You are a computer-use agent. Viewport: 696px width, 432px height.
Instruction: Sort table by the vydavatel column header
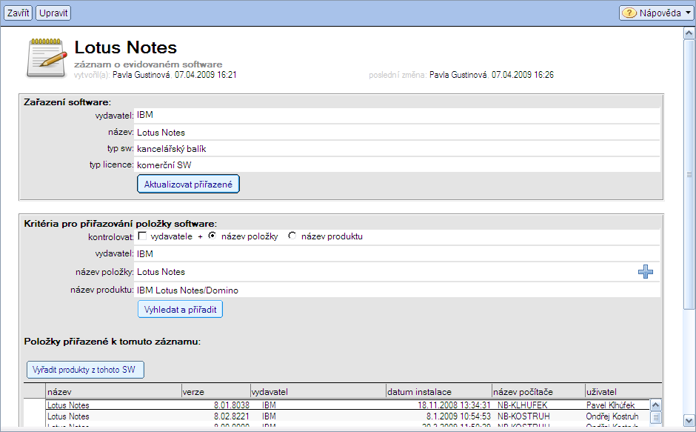318,391
